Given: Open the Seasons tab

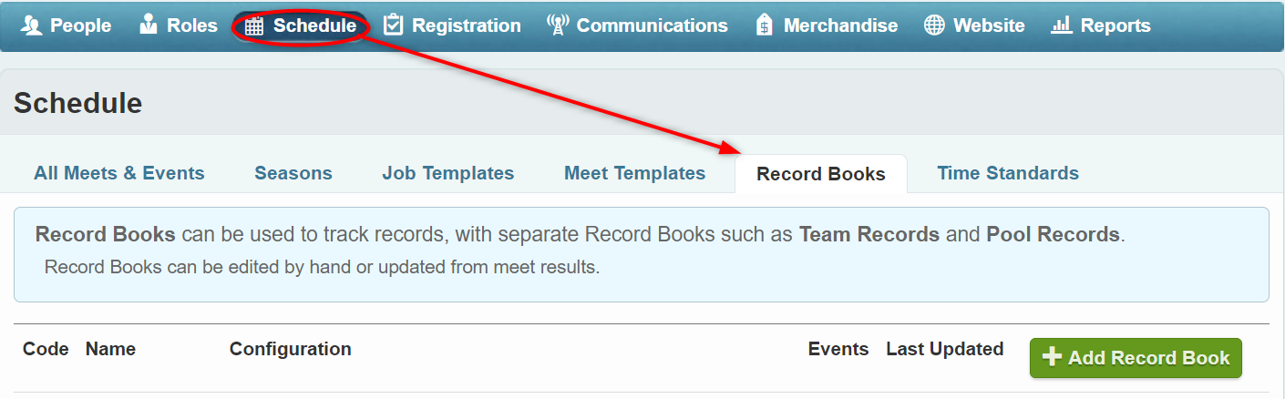Looking at the screenshot, I should 293,173.
